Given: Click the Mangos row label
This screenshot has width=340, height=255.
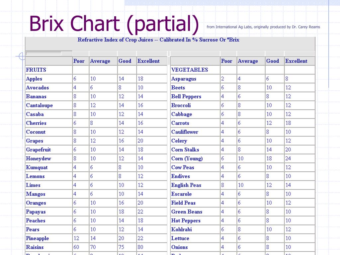Looking at the screenshot, I should 36,194.
